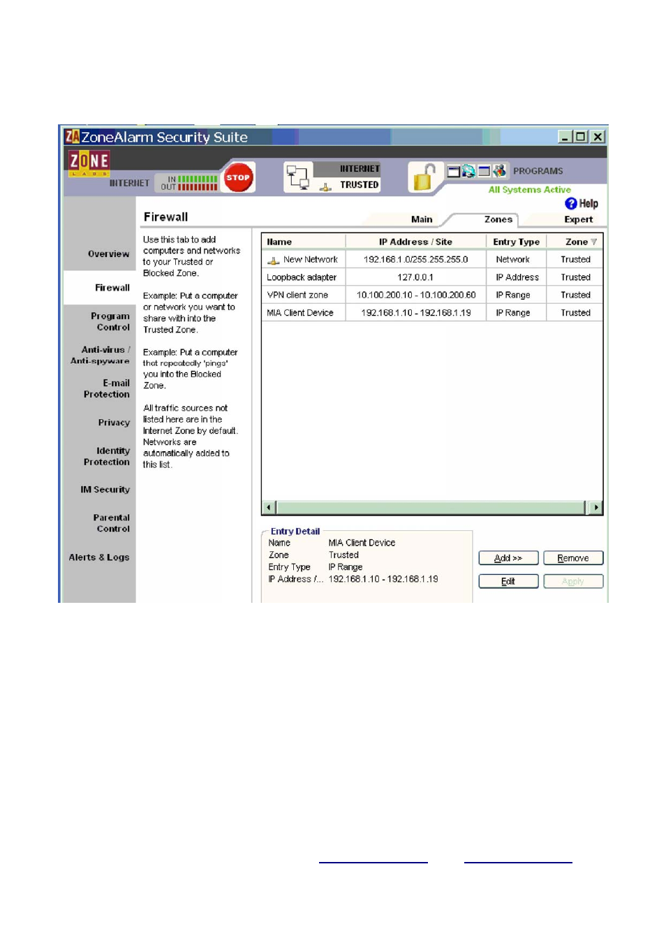Screen dimensions: 666x943
Task: Click the third program window icon
Action: tap(484, 171)
